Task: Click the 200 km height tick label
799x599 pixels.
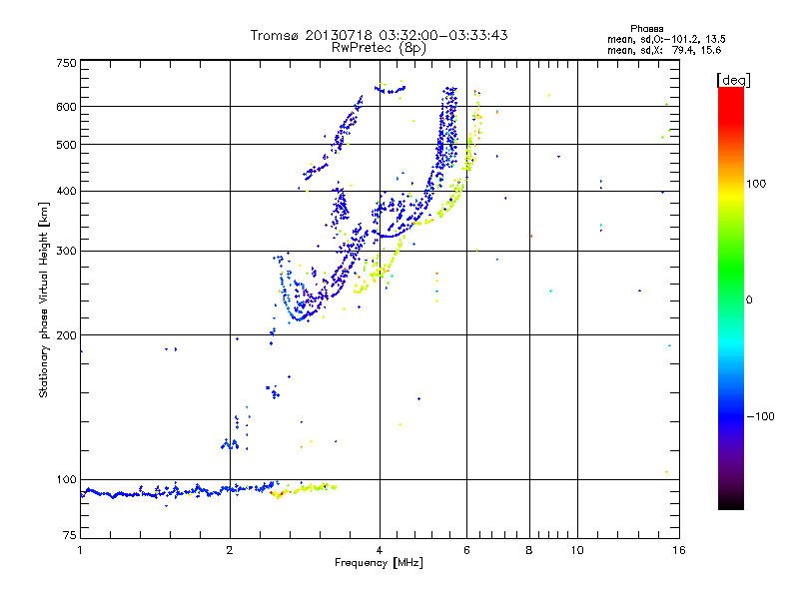Action: click(66, 334)
